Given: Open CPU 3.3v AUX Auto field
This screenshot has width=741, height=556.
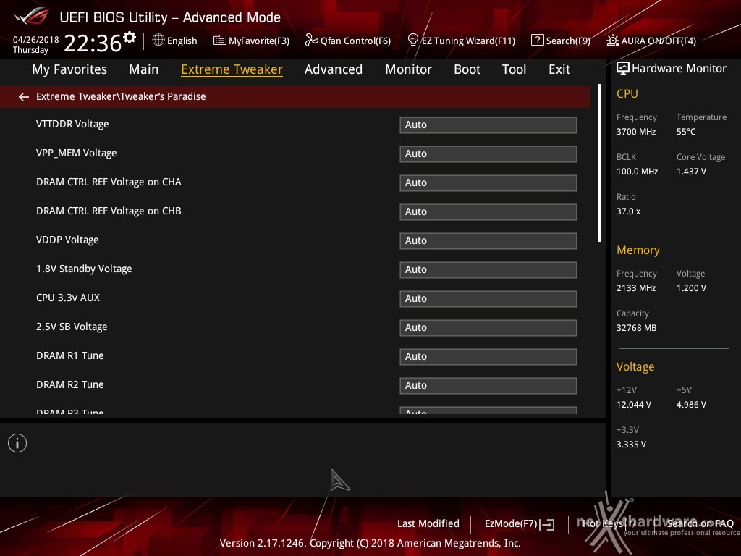Looking at the screenshot, I should pyautogui.click(x=488, y=299).
